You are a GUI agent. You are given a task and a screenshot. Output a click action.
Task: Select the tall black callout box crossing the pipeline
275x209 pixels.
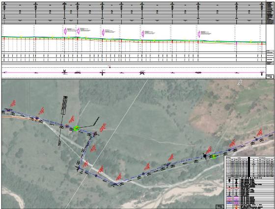[64, 105]
